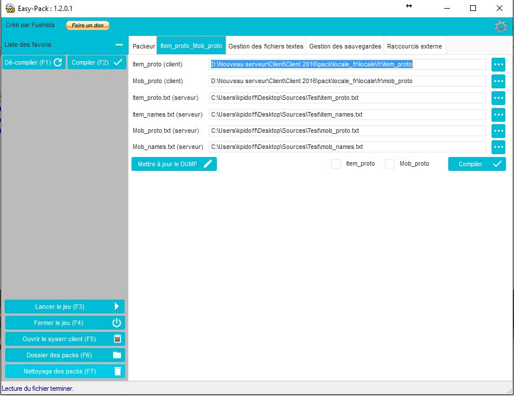Click the 'Créé par Fushiida' text
Image resolution: width=514 pixels, height=396 pixels.
pyautogui.click(x=30, y=25)
